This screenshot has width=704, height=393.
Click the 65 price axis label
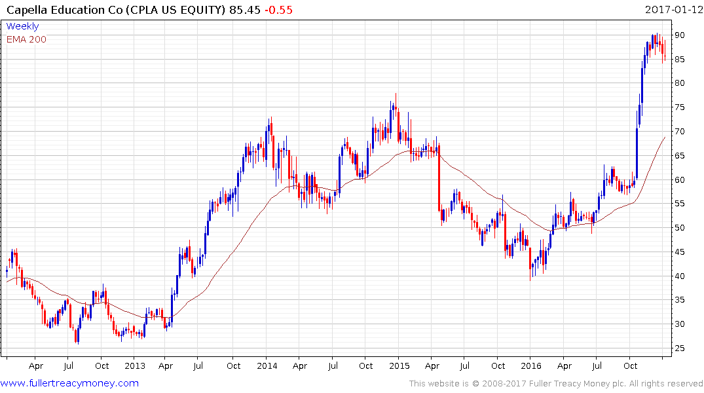(x=679, y=156)
